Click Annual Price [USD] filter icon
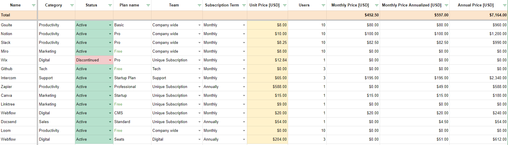The height and width of the screenshot is (145, 508). click(x=505, y=5)
